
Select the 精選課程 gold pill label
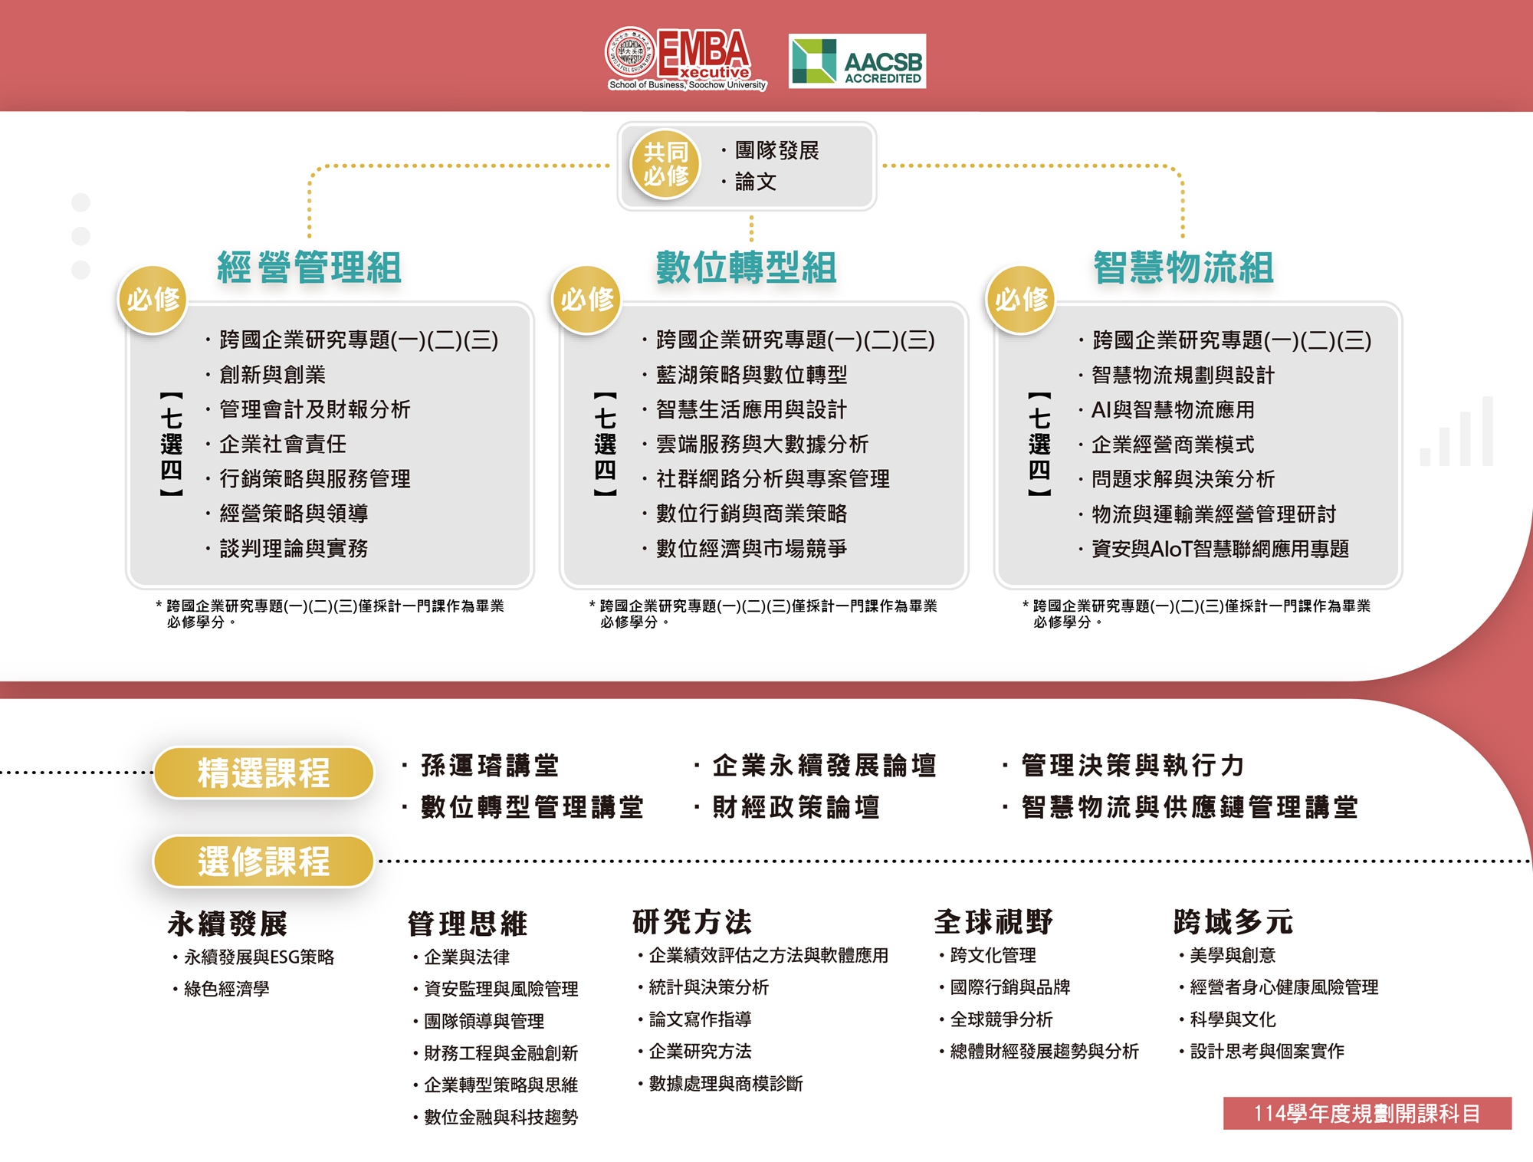click(264, 773)
